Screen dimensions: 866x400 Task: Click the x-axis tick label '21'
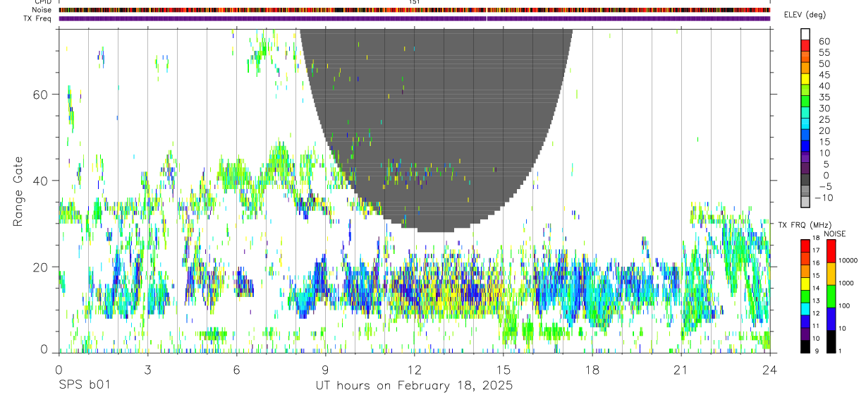[x=681, y=370]
